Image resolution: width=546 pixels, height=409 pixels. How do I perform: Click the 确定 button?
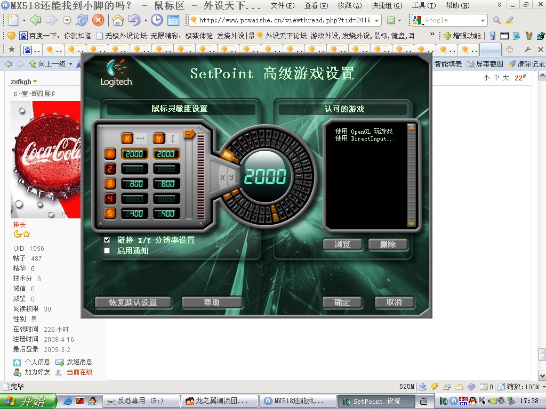coord(342,302)
